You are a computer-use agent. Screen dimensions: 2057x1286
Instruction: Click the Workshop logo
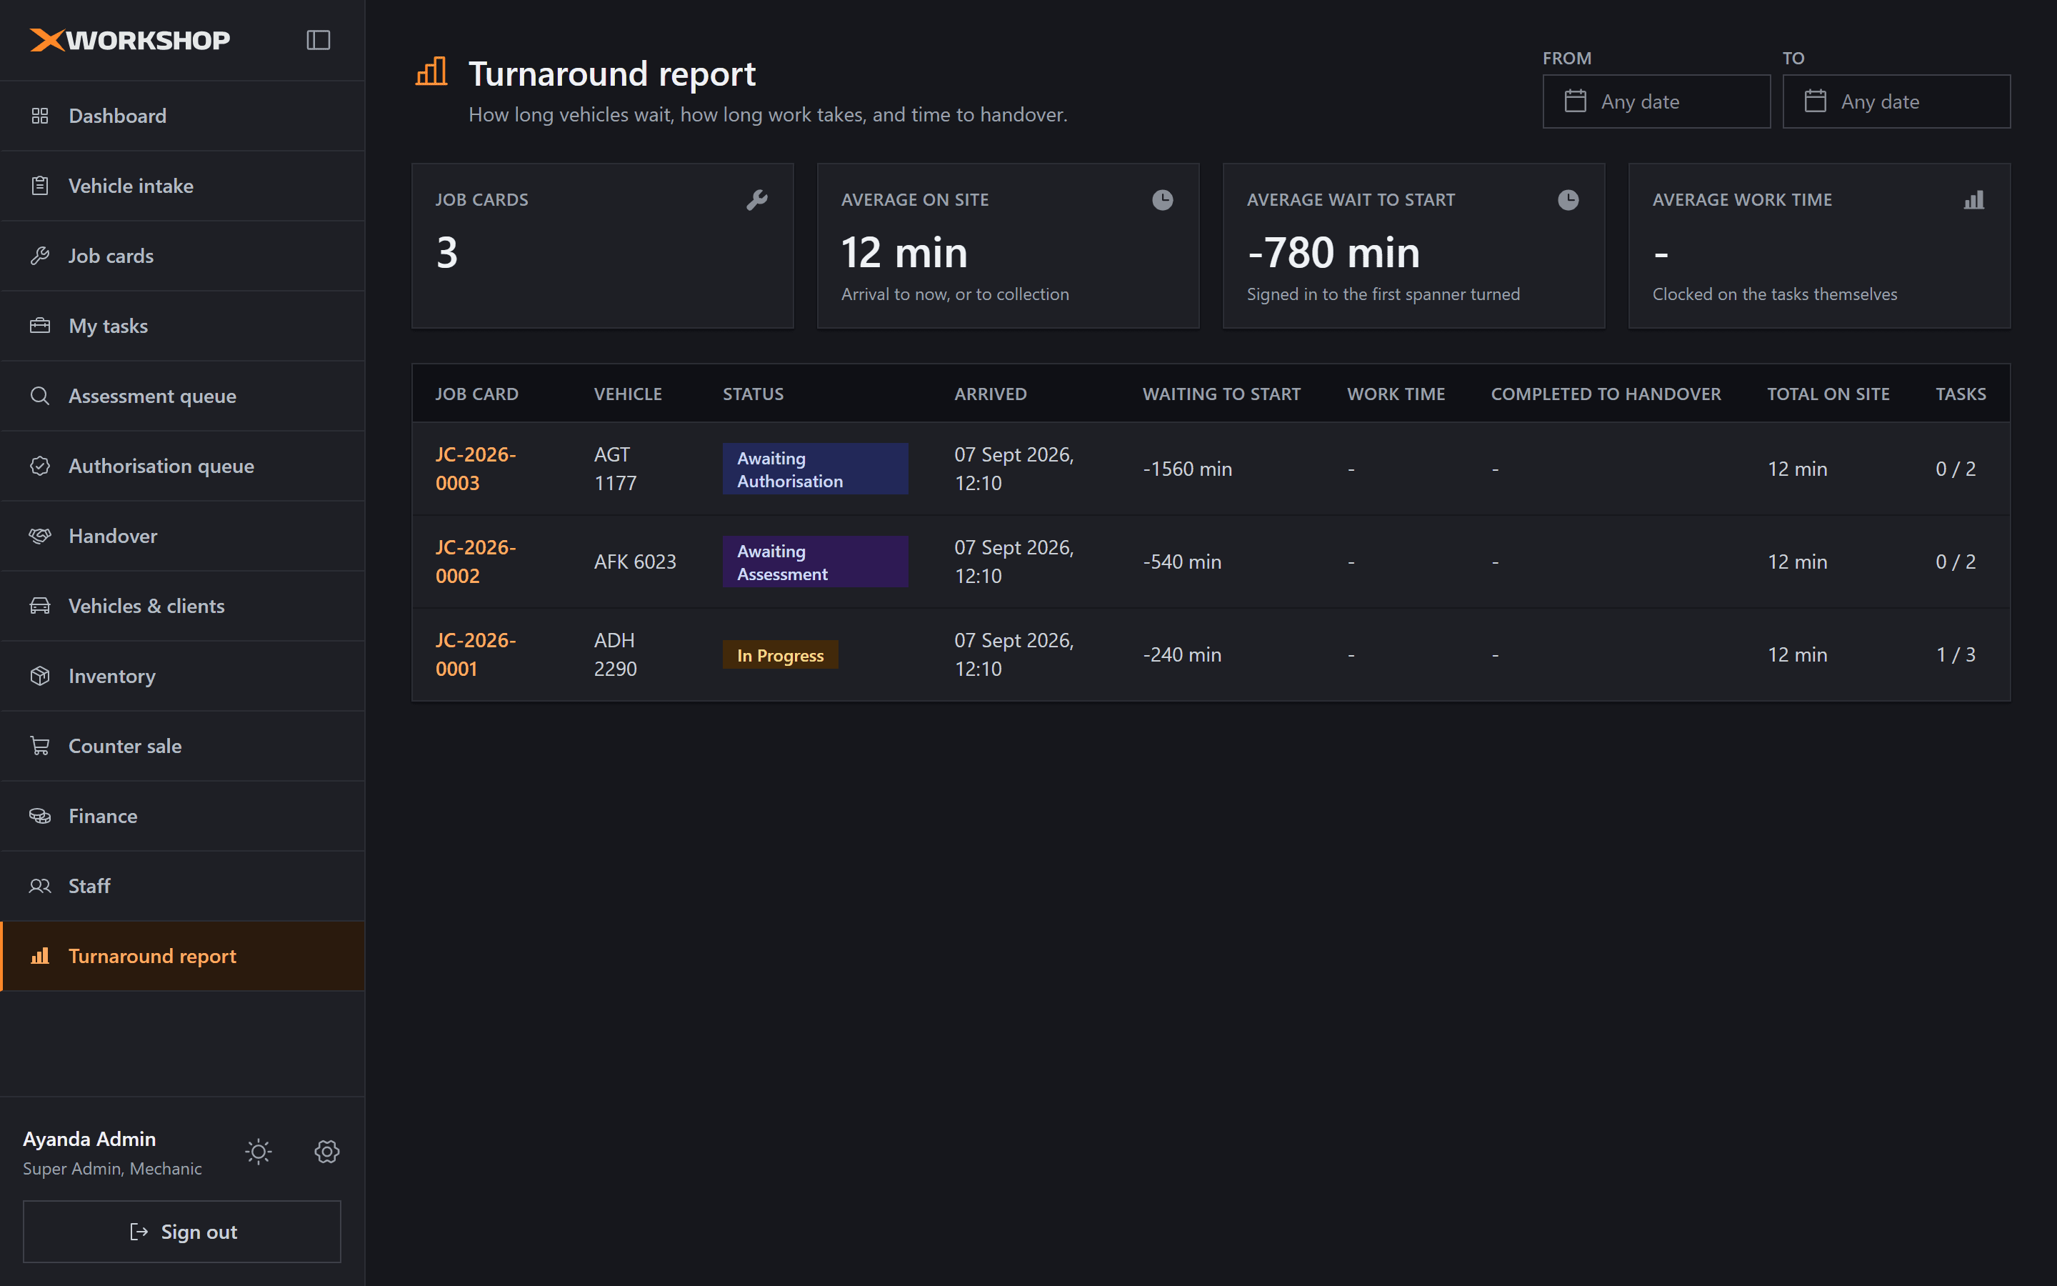(130, 40)
